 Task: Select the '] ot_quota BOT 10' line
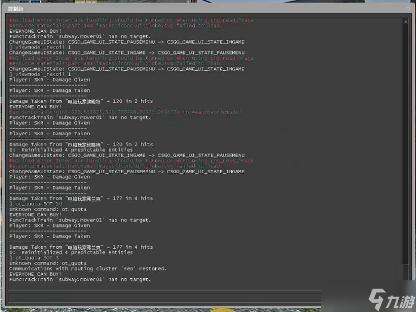click(x=35, y=204)
